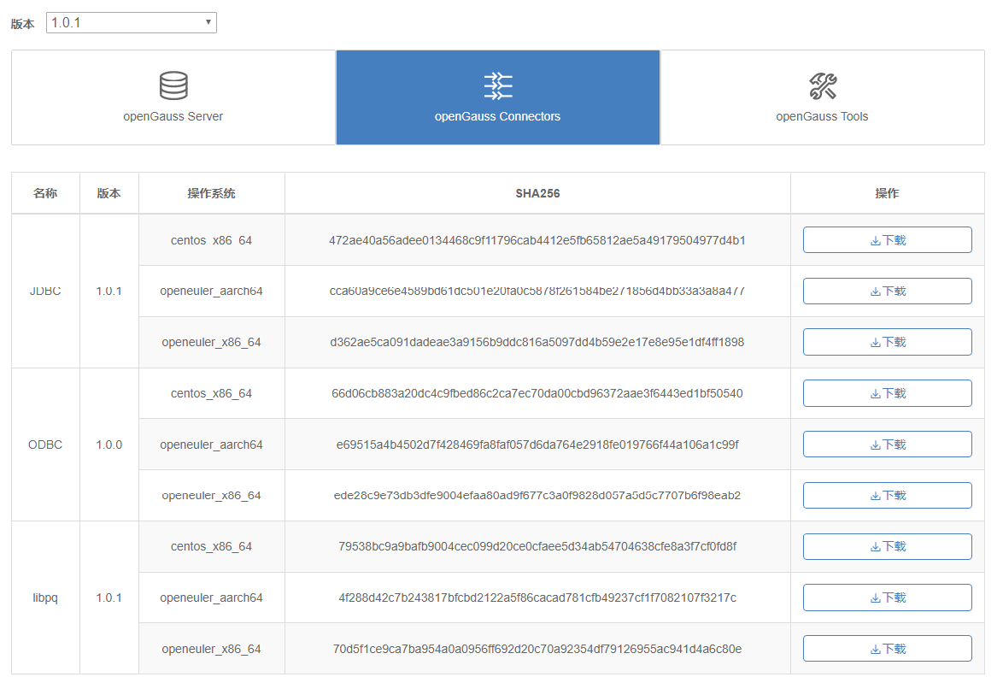This screenshot has width=1003, height=677.
Task: Switch to the openGauss Tools tab
Action: (x=822, y=97)
